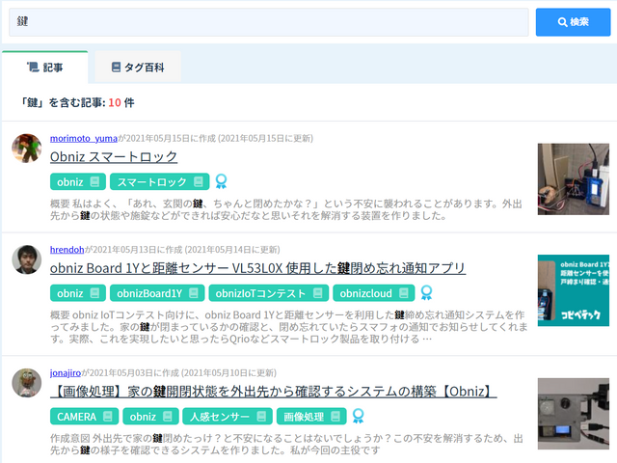This screenshot has height=463, width=617.
Task: Click book icon in obnizIoTコンテスト tag
Action: click(x=317, y=293)
